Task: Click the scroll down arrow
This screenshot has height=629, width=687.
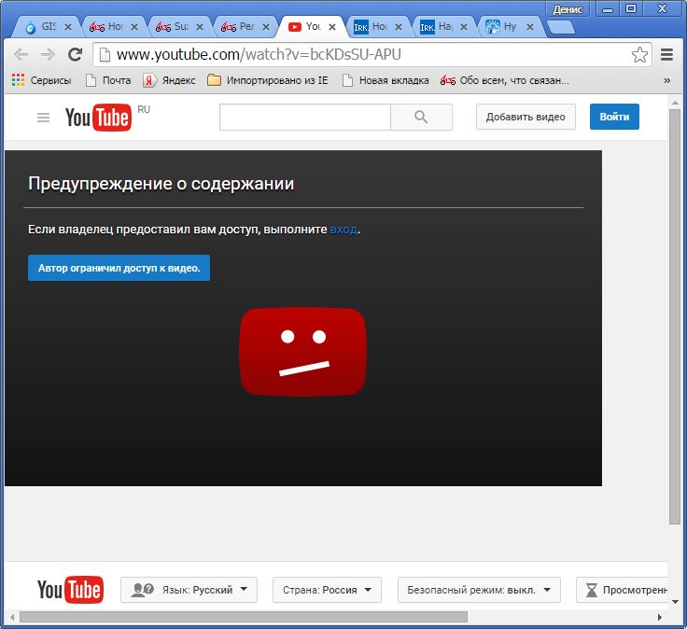Action: click(x=675, y=602)
